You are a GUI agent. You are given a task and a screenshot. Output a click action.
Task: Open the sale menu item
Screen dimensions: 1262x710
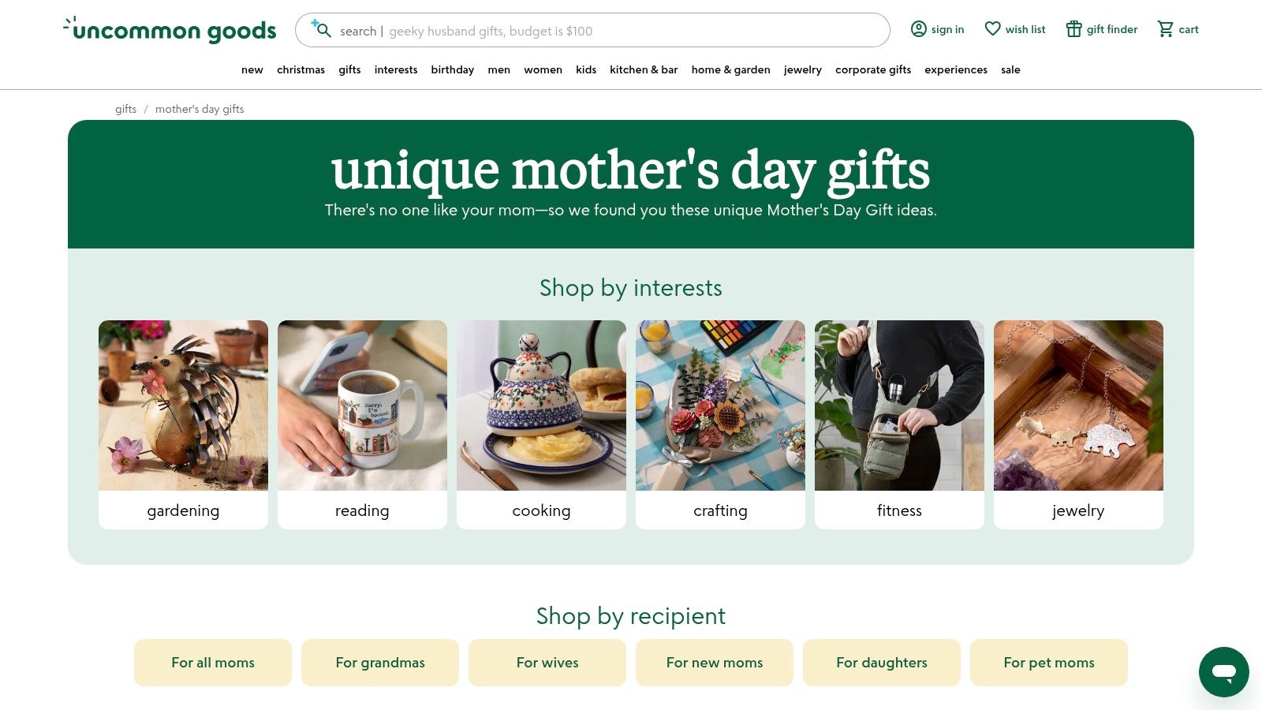click(x=1010, y=69)
